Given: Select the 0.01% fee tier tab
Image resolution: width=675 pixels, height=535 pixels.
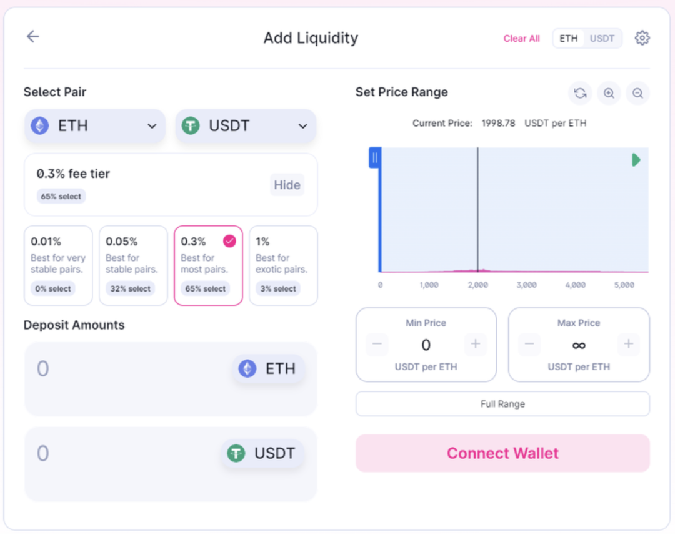Looking at the screenshot, I should point(58,265).
